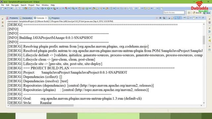The width and height of the screenshot is (212, 119).
Task: Launch the Debug bug icon
Action: point(43,9)
